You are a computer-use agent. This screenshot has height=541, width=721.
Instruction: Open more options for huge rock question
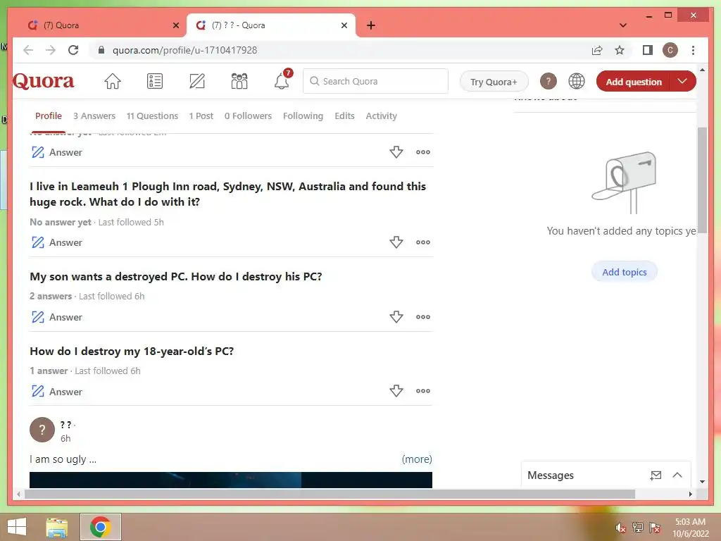point(423,242)
